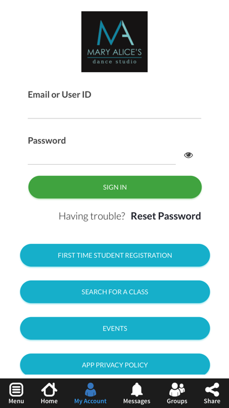Toggle password visibility eye icon

189,155
